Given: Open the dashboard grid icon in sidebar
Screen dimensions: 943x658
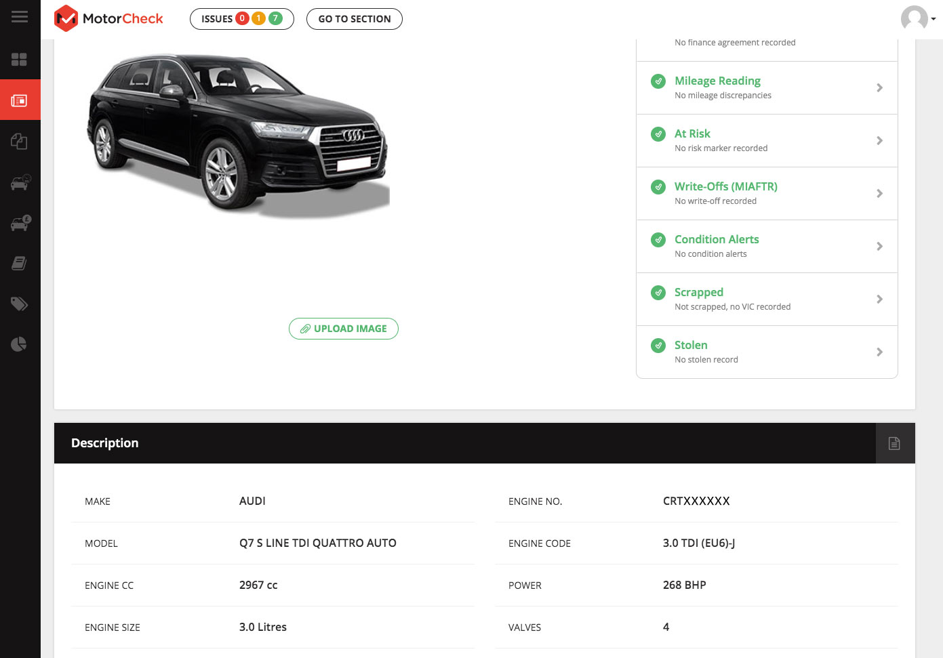Looking at the screenshot, I should pyautogui.click(x=19, y=60).
